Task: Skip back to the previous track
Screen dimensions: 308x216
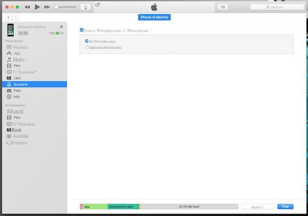Action: tap(27, 7)
